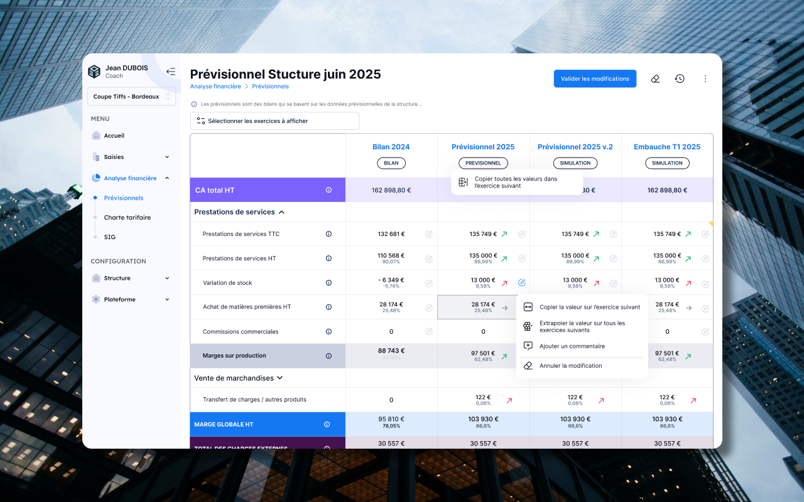Image resolution: width=804 pixels, height=502 pixels.
Task: Click Analyse financière breadcrumb link
Action: coord(215,87)
